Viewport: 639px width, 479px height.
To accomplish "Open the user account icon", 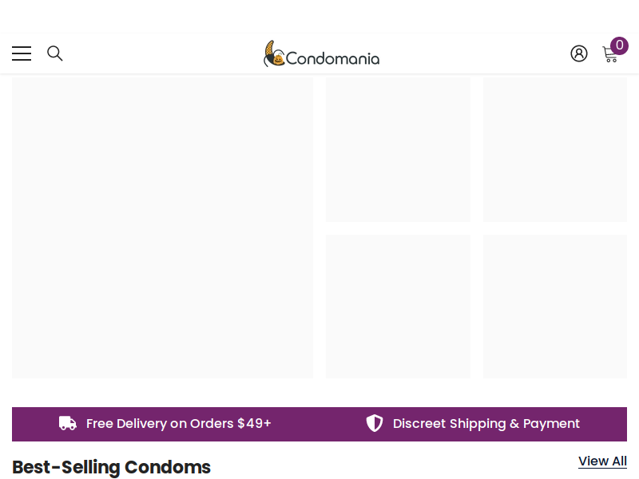I will pos(578,53).
